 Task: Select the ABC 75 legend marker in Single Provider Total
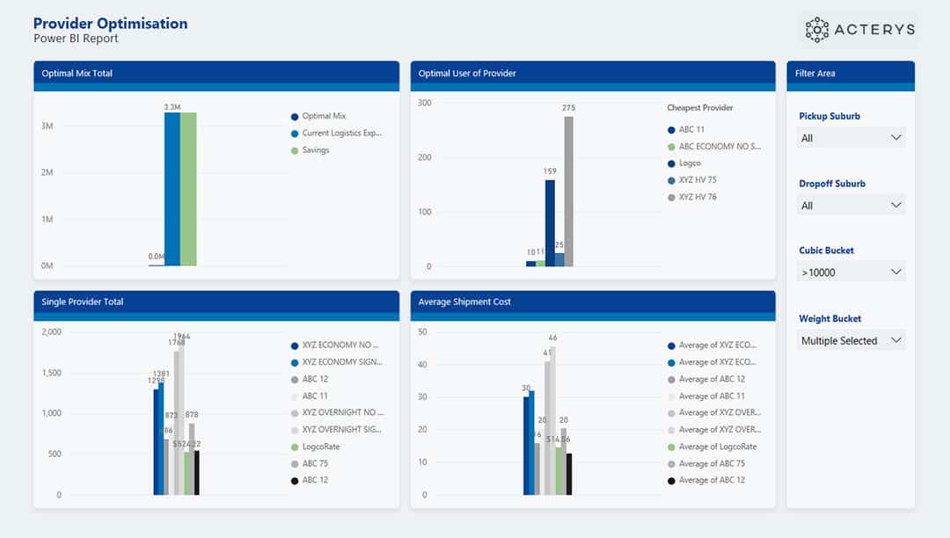pyautogui.click(x=295, y=463)
